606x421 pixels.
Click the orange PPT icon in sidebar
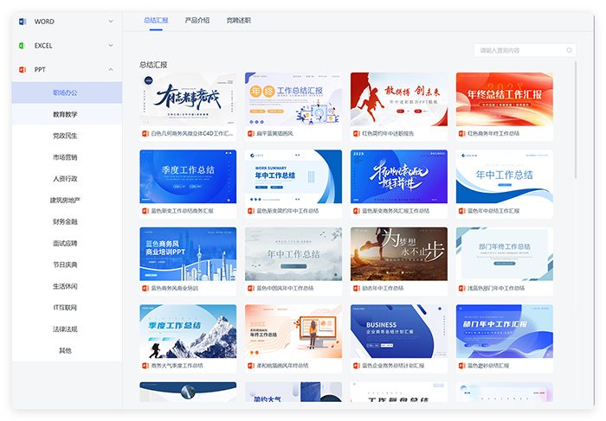click(23, 69)
